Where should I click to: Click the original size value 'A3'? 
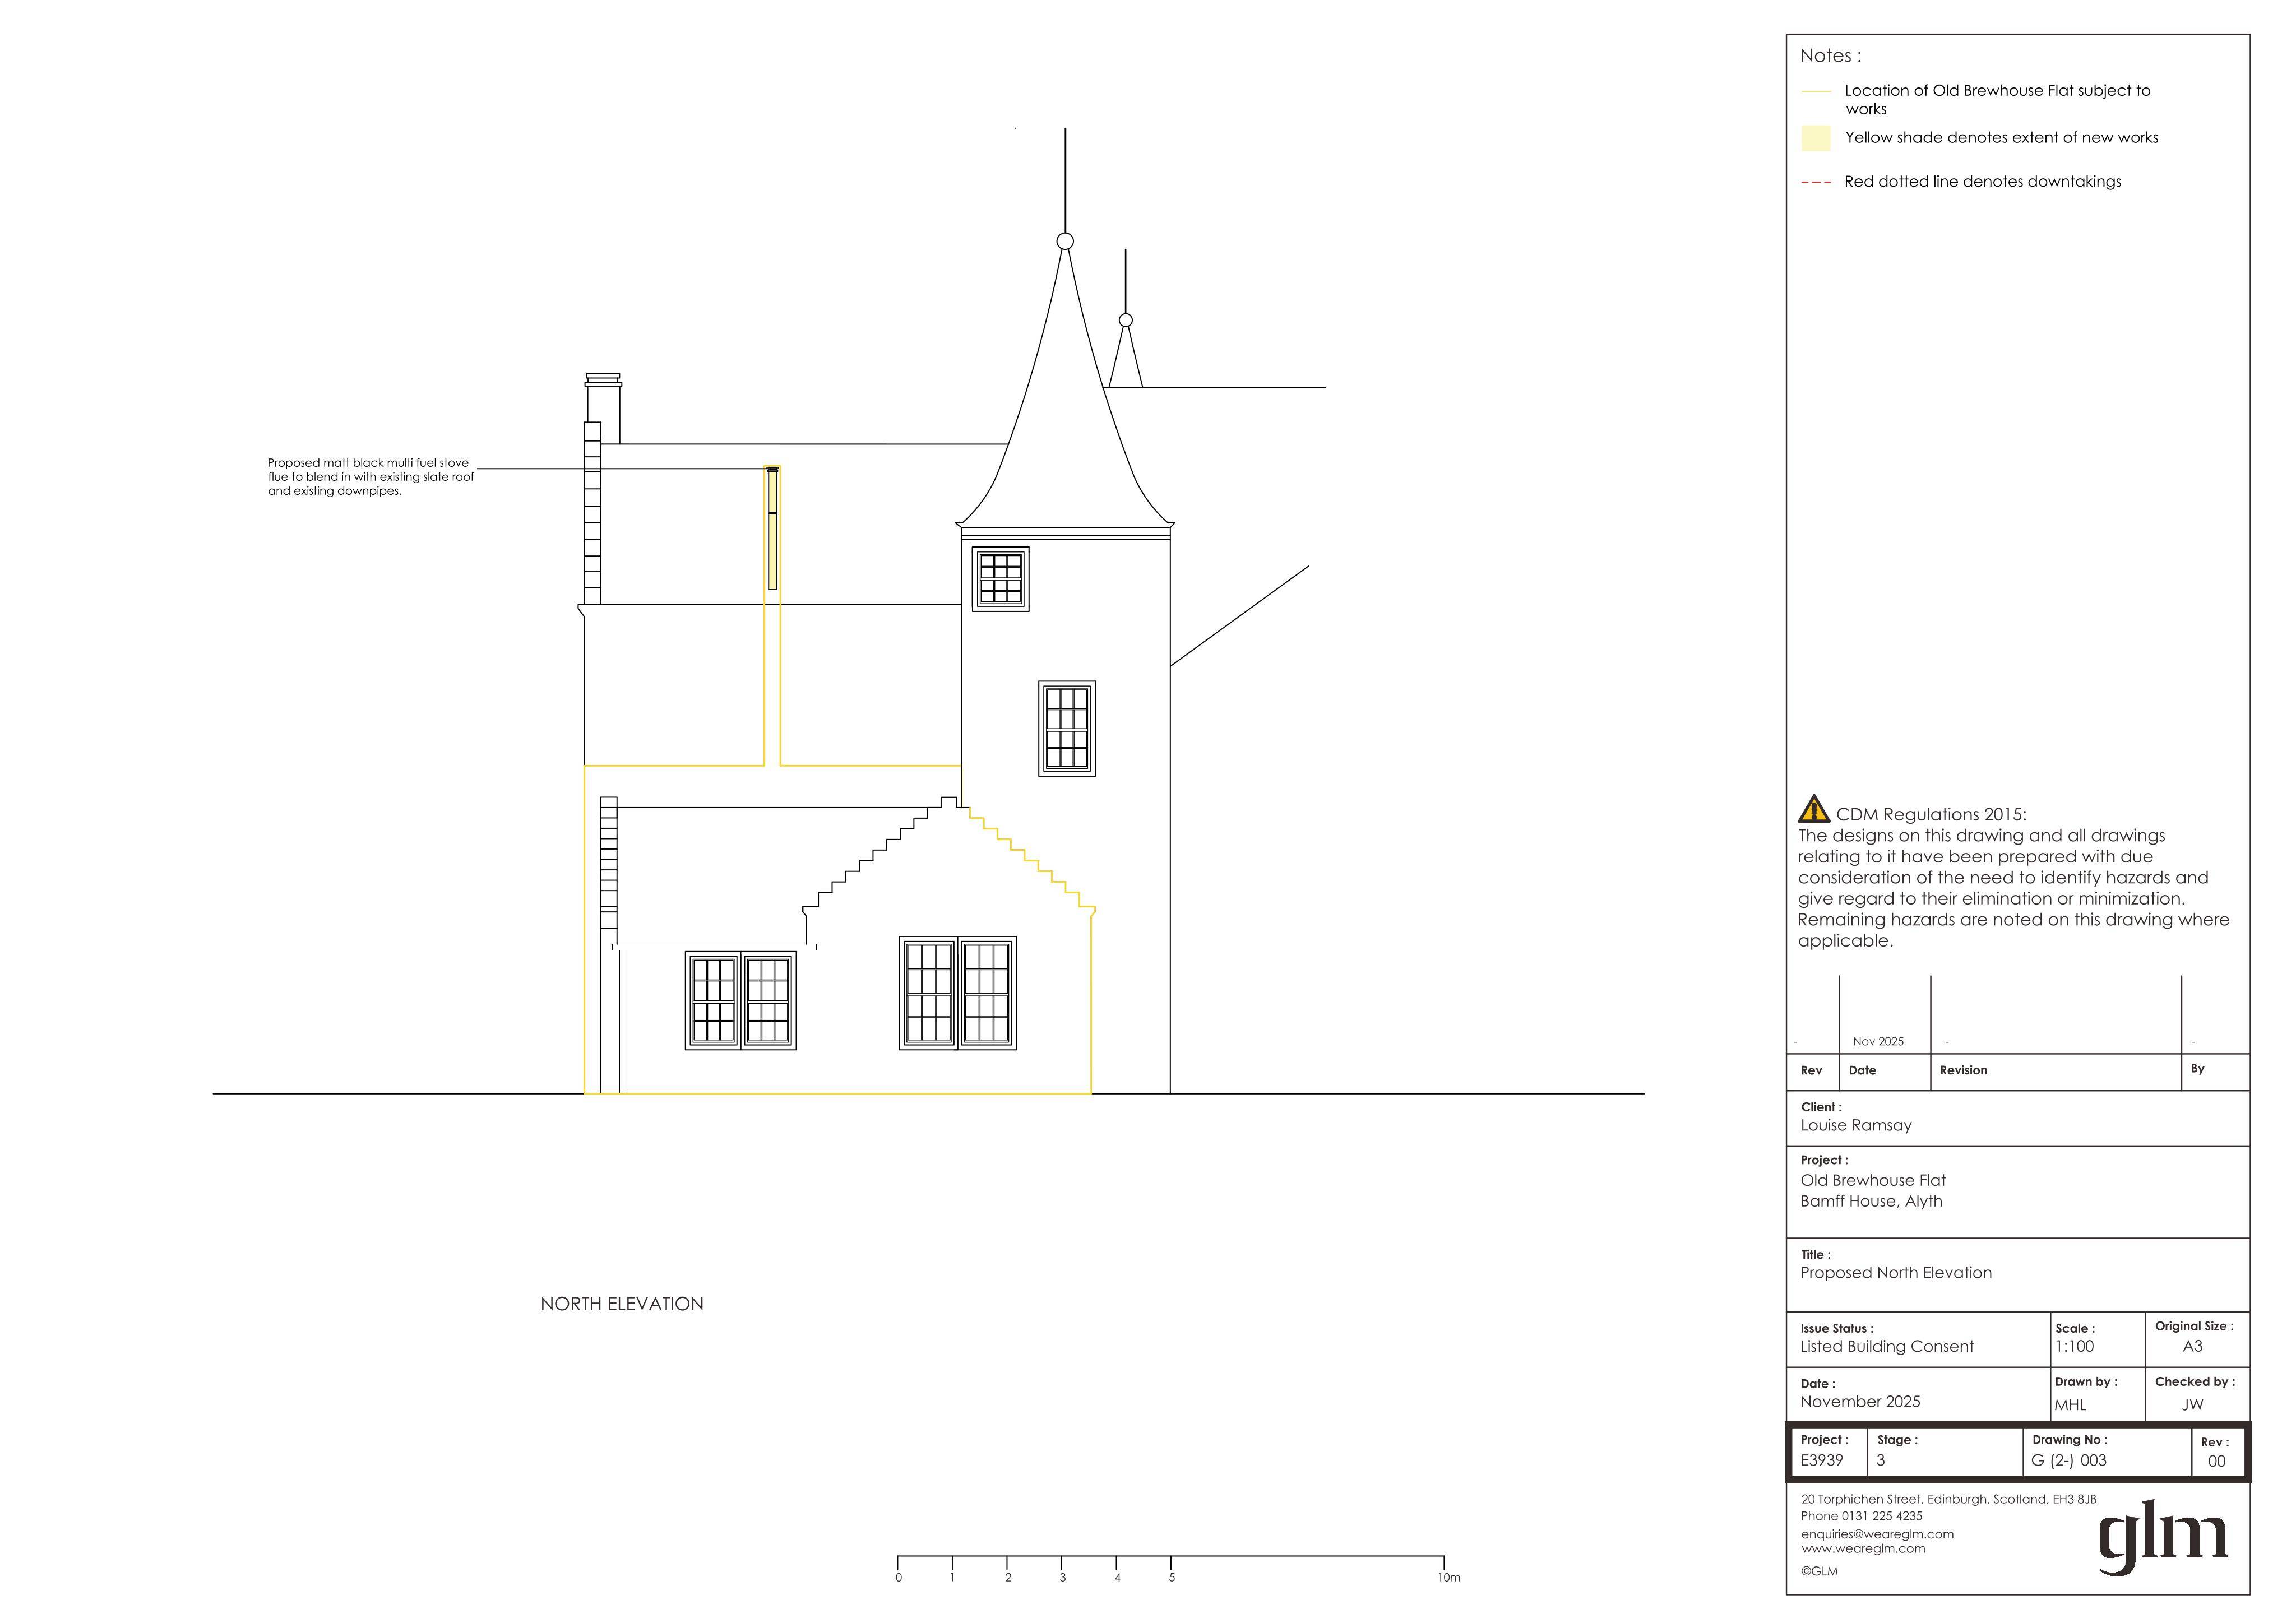click(2192, 1346)
